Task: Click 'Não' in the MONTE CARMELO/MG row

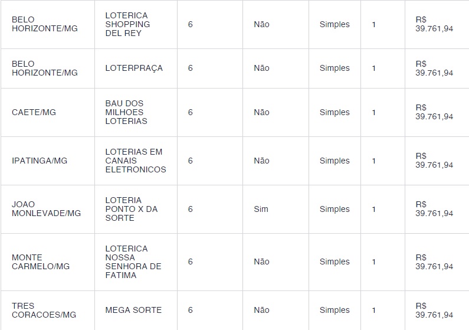Action: tap(261, 262)
